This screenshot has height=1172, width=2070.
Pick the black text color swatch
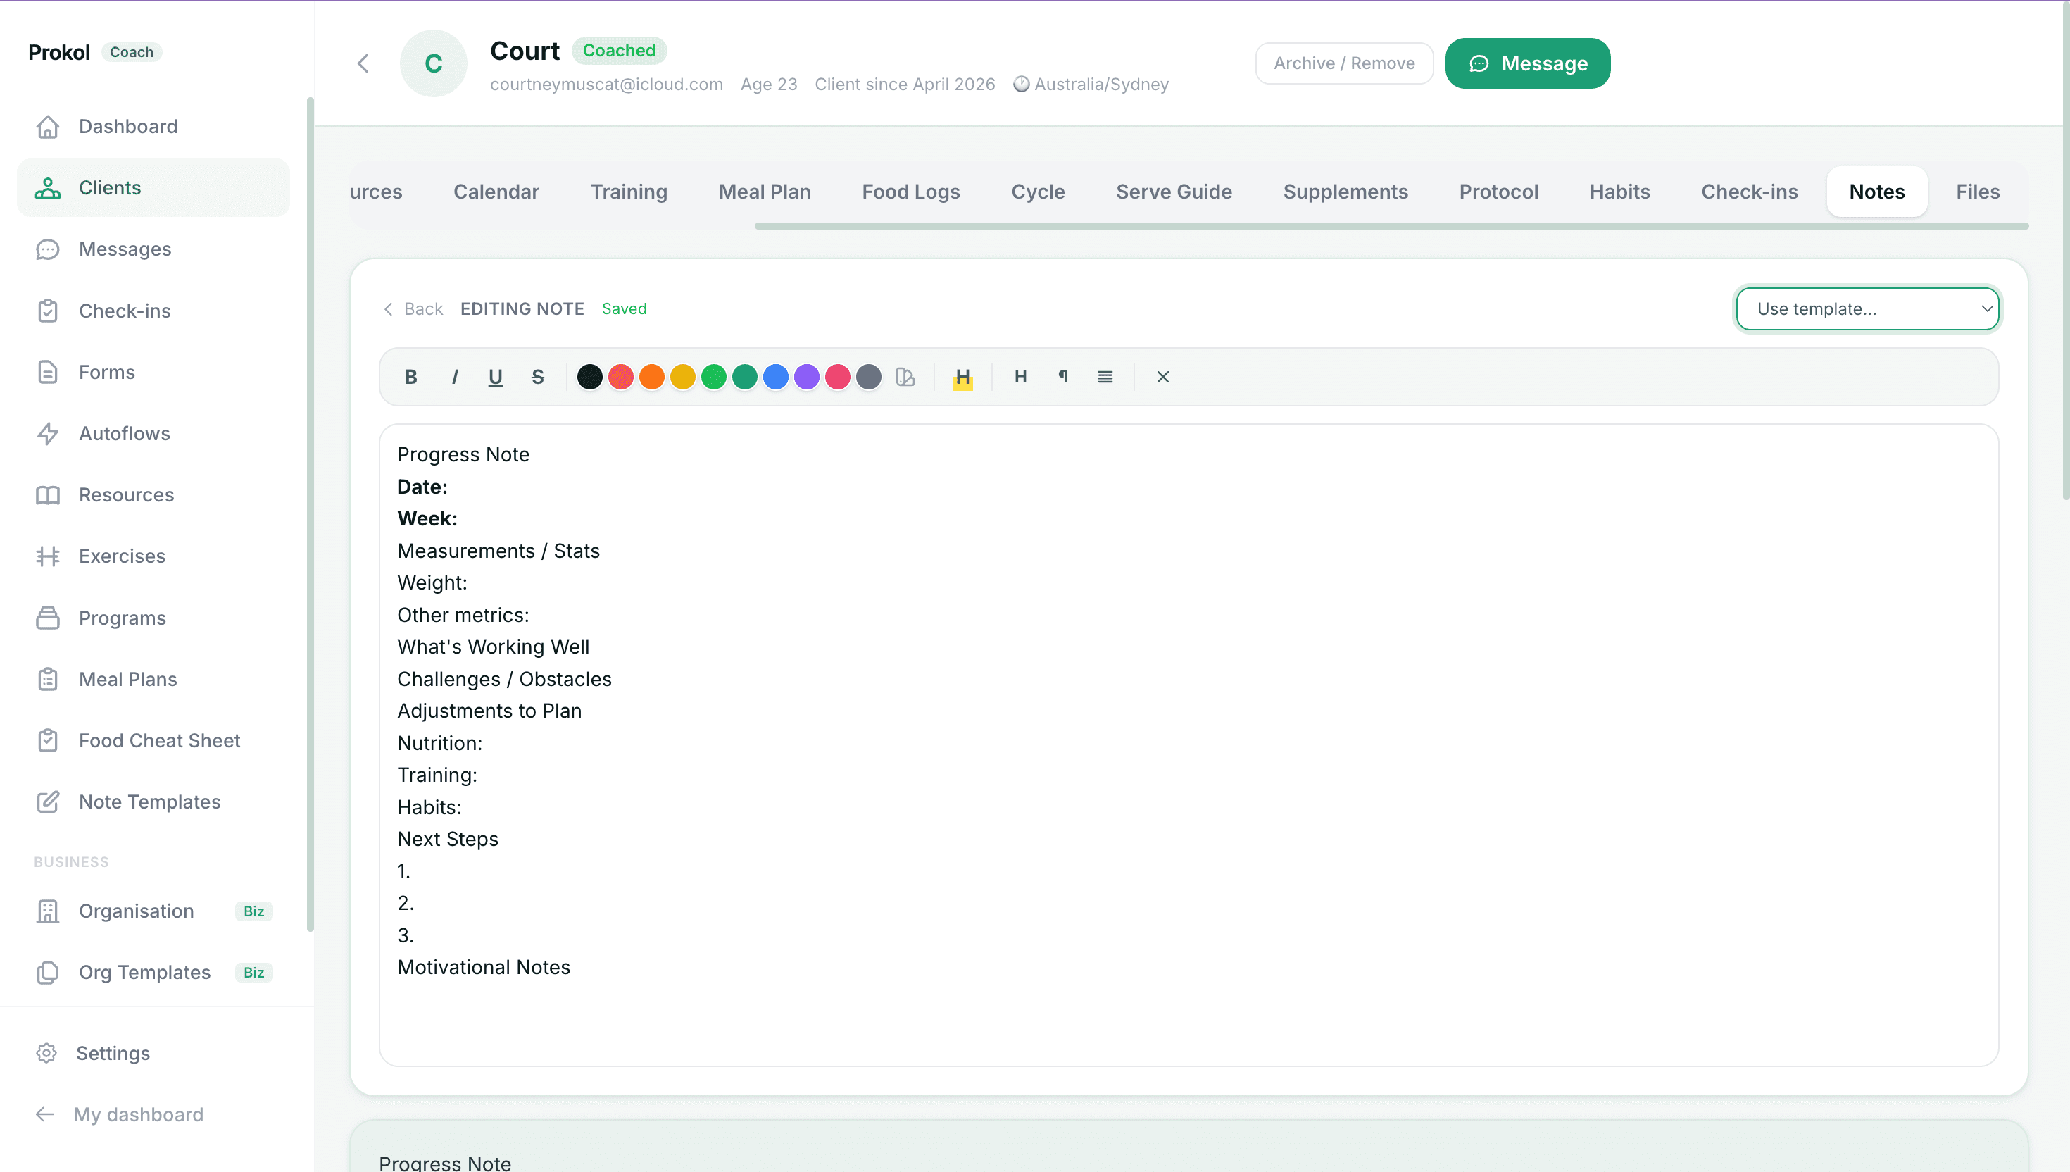(x=590, y=377)
